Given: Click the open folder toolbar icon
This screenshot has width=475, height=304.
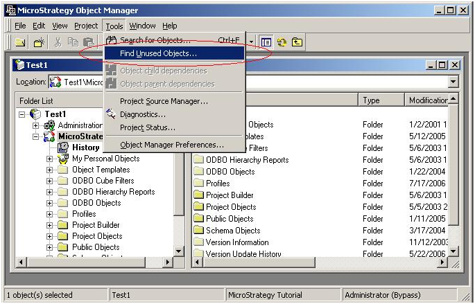Looking at the screenshot, I should pyautogui.click(x=20, y=42).
